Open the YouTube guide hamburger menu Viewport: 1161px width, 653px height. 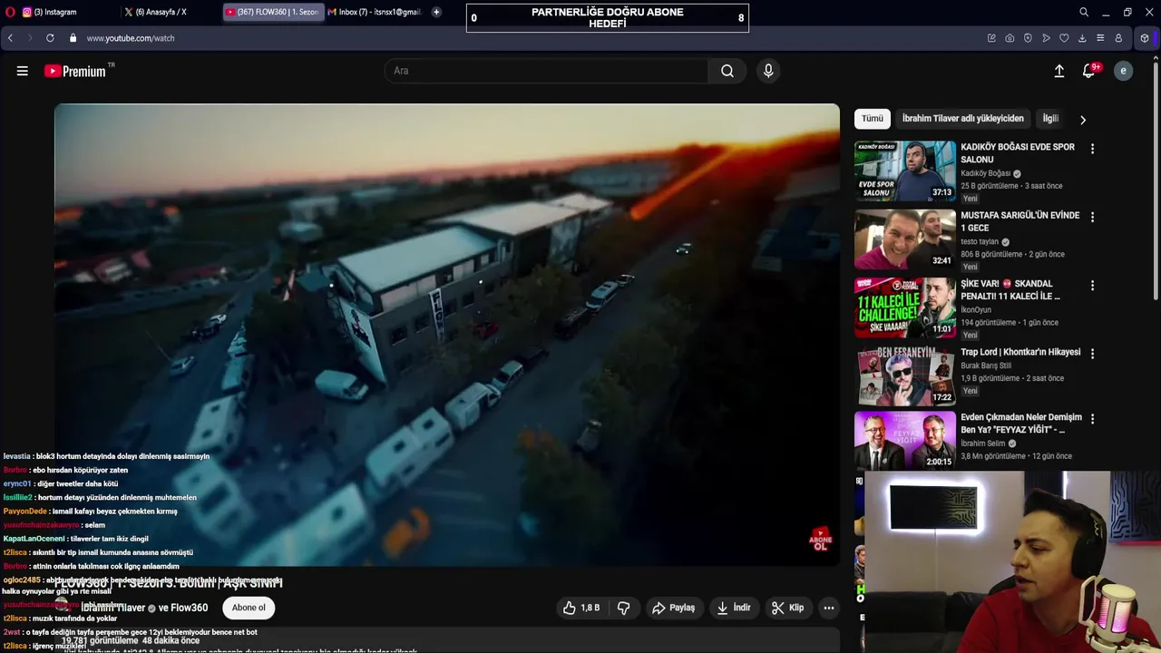tap(23, 71)
